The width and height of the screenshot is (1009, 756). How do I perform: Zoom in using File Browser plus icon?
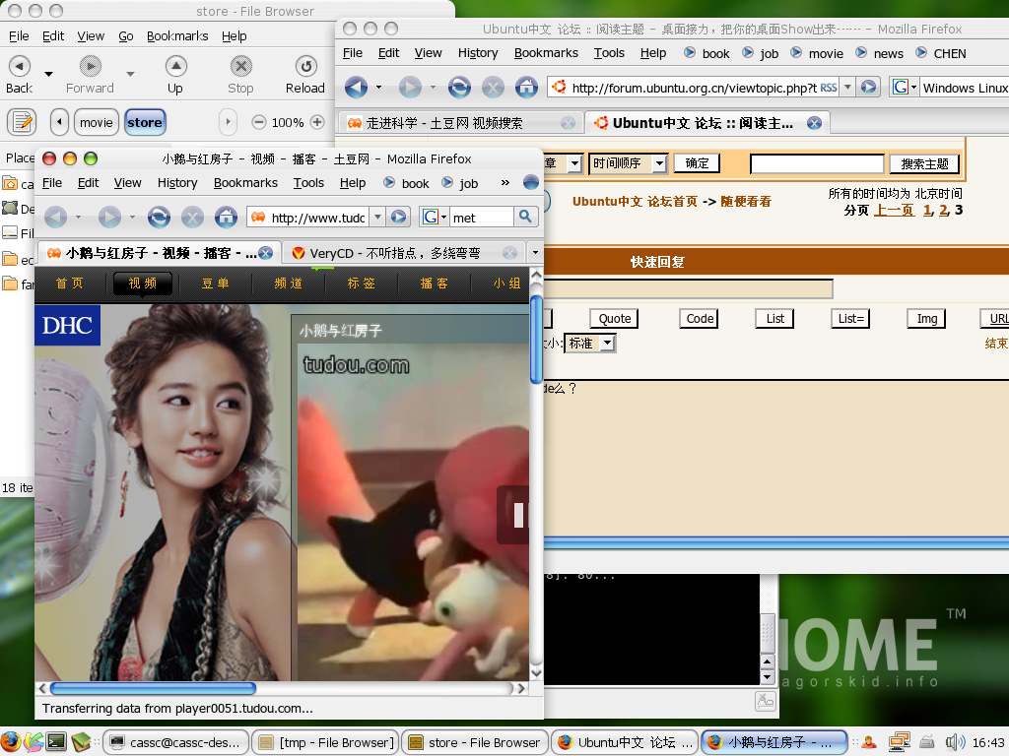pos(317,122)
